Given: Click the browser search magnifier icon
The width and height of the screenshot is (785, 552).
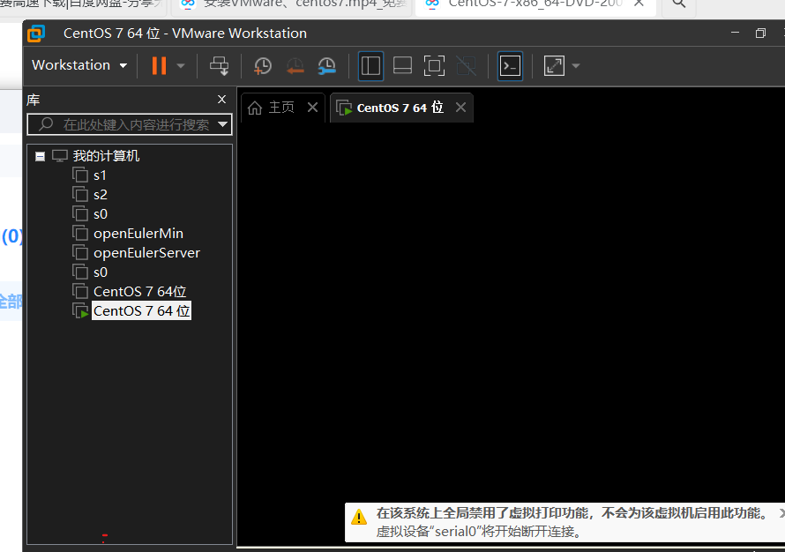Looking at the screenshot, I should (679, 4).
